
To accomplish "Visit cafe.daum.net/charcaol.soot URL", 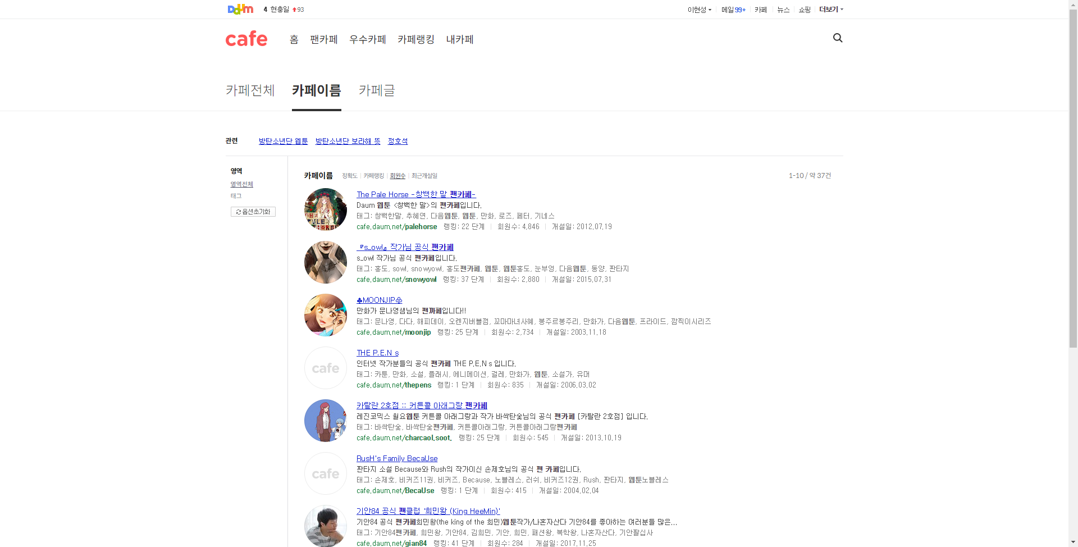I will (x=404, y=438).
